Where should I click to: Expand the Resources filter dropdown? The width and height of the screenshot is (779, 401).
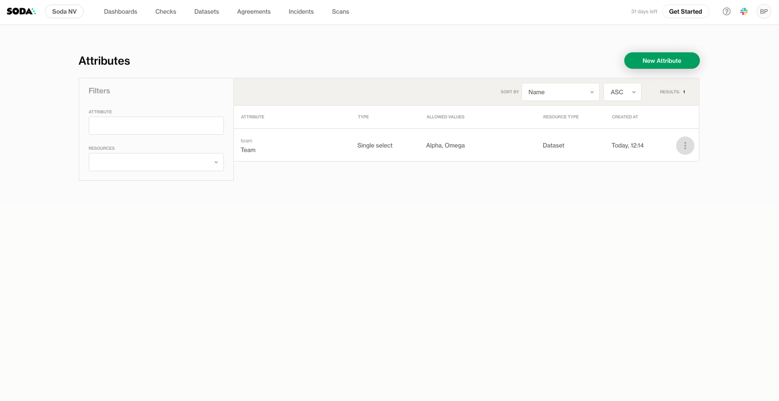pyautogui.click(x=156, y=162)
